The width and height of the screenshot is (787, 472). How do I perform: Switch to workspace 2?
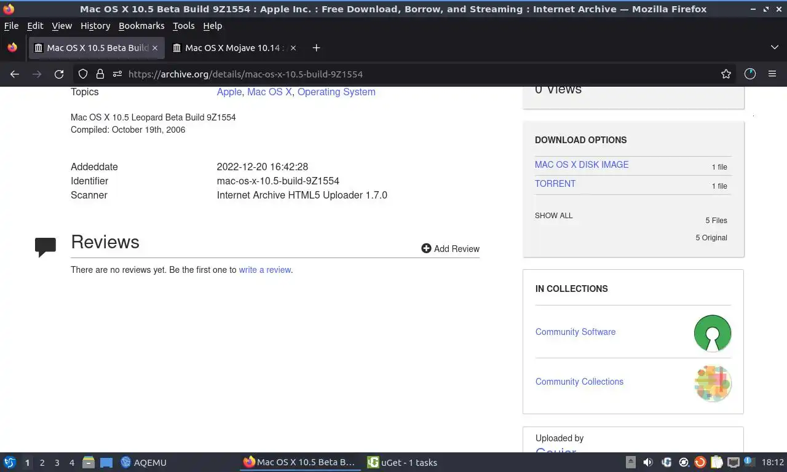[x=42, y=462]
